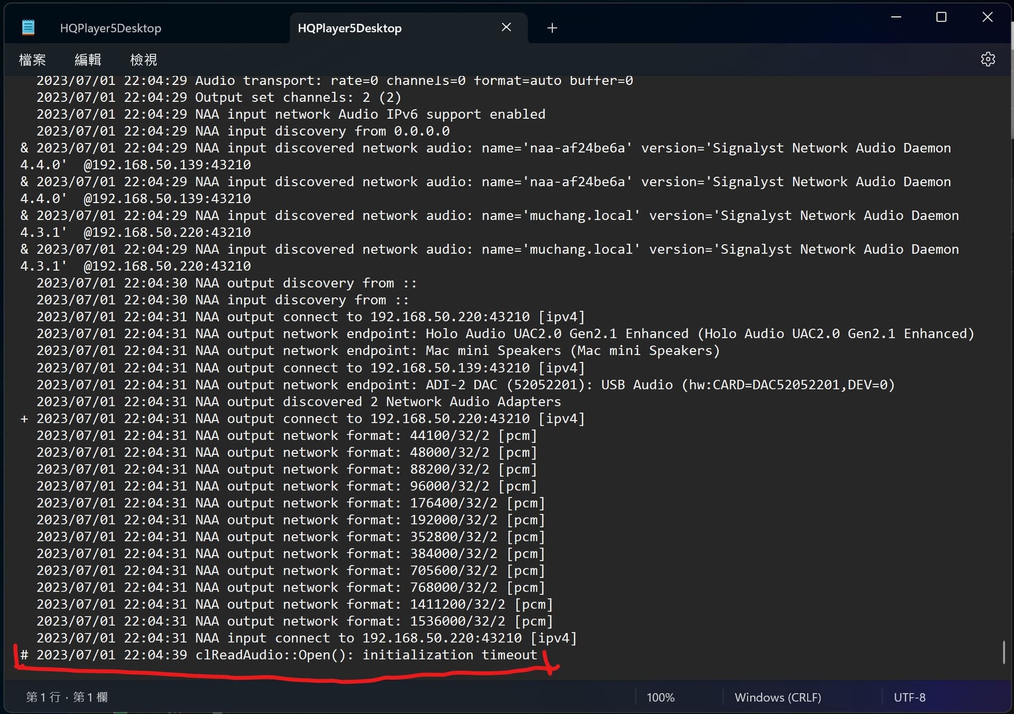Open Notepad settings gear icon

pyautogui.click(x=988, y=59)
